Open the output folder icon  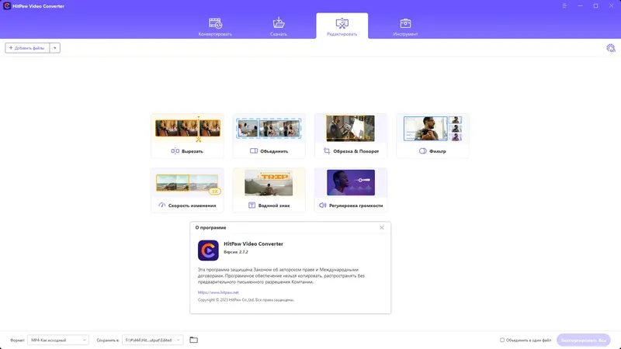[x=193, y=340]
